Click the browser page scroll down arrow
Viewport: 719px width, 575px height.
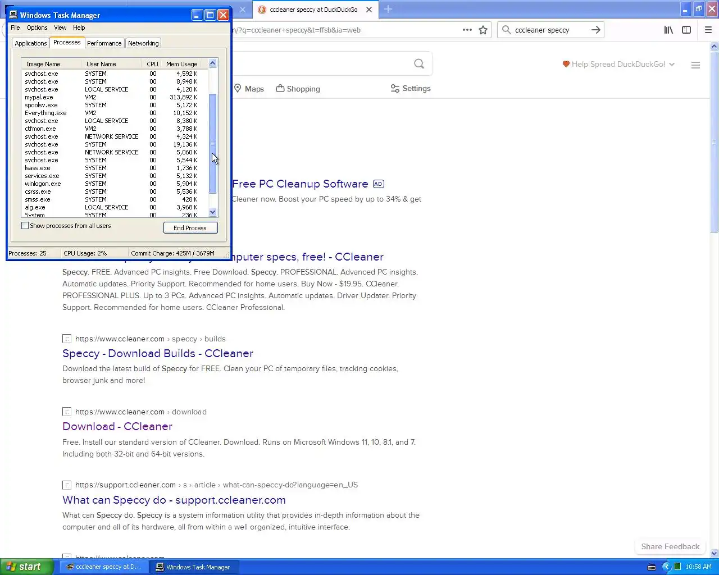point(715,553)
